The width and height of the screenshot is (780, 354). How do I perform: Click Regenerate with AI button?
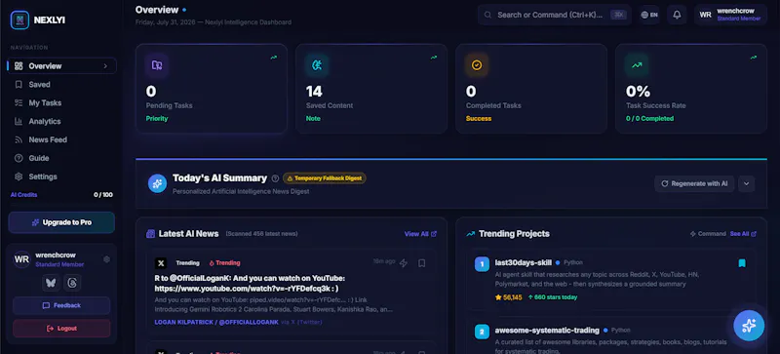point(694,183)
